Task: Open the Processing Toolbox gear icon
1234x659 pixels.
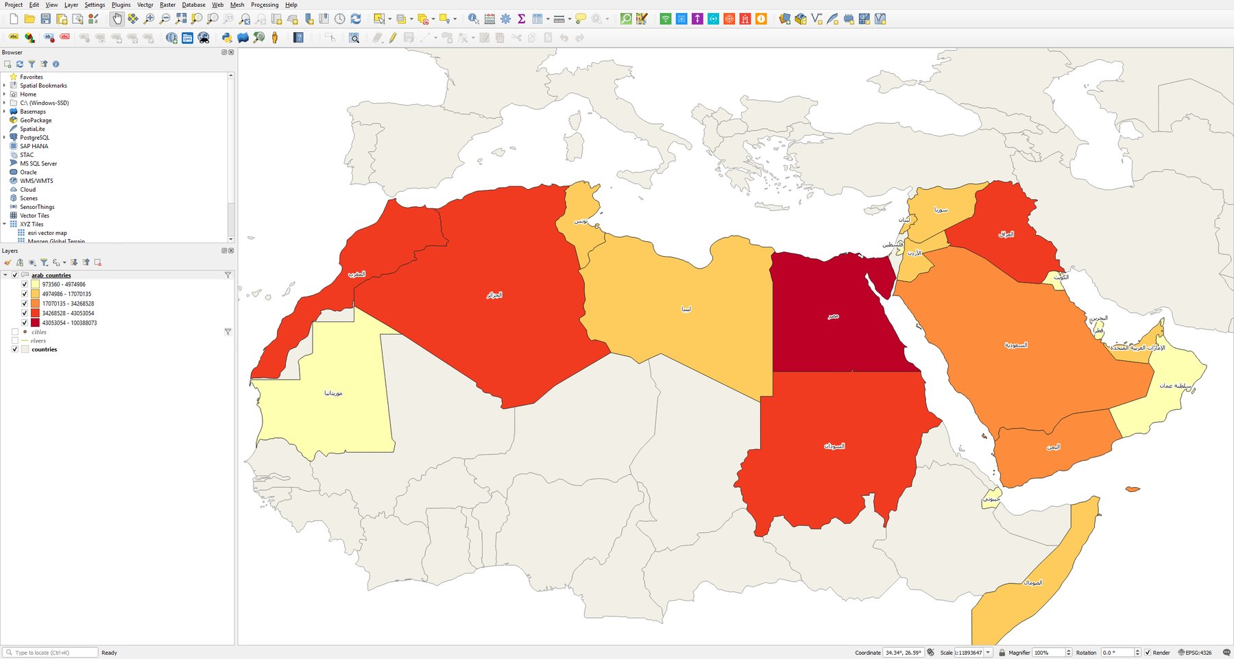Action: point(505,19)
